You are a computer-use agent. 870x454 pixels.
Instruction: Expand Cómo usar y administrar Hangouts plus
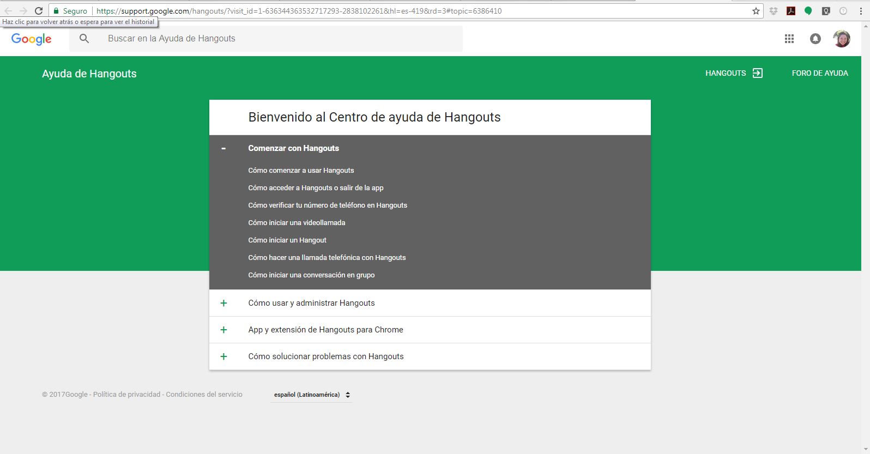click(x=223, y=303)
